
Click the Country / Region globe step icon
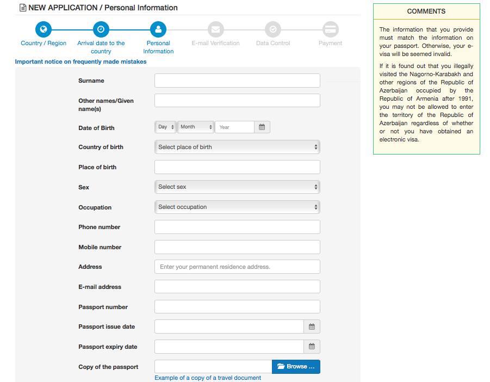click(x=44, y=29)
